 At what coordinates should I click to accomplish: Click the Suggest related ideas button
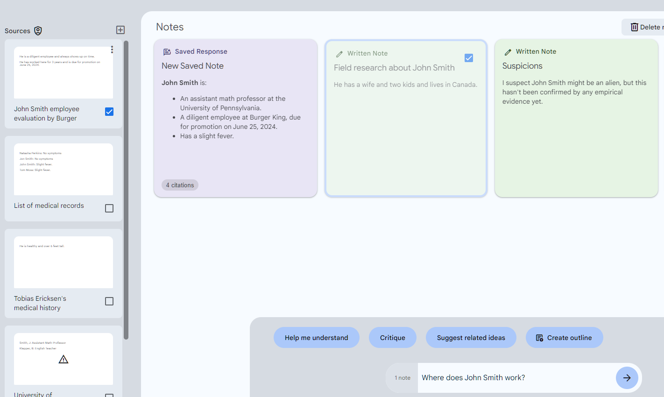471,337
